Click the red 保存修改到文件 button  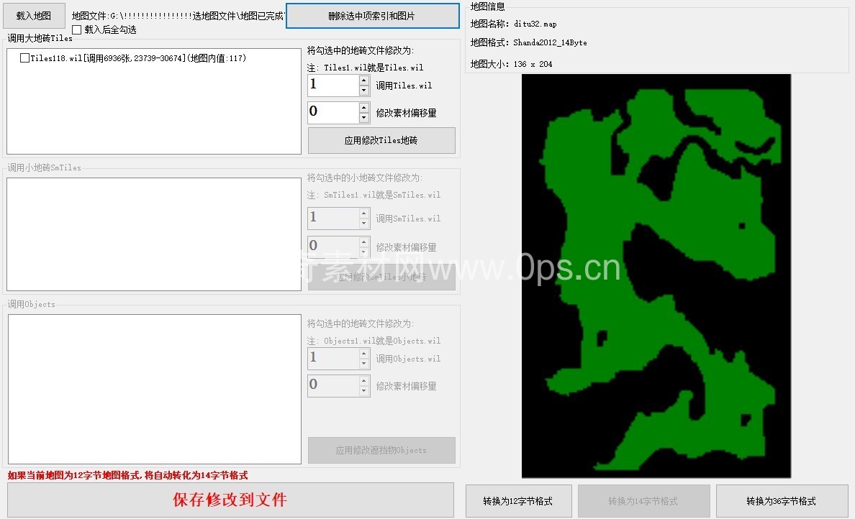tap(230, 500)
